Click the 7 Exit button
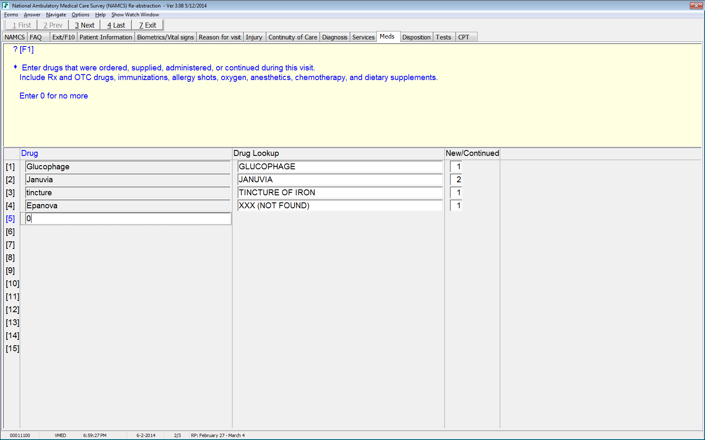Image resolution: width=705 pixels, height=440 pixels. point(147,25)
